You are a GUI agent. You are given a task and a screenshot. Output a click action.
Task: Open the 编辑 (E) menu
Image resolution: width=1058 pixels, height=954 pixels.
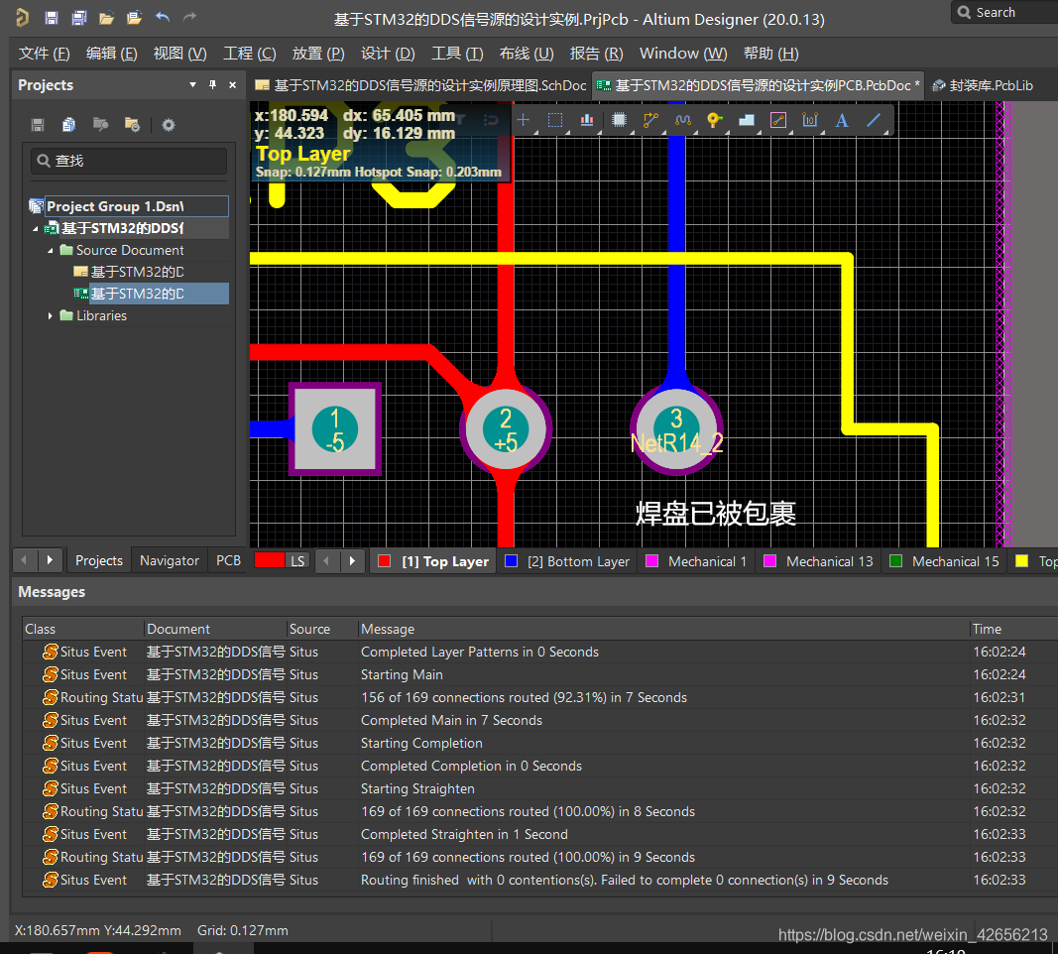click(x=111, y=54)
